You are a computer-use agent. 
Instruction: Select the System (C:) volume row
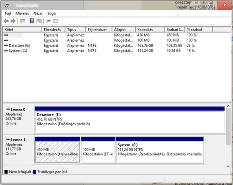tap(116, 50)
